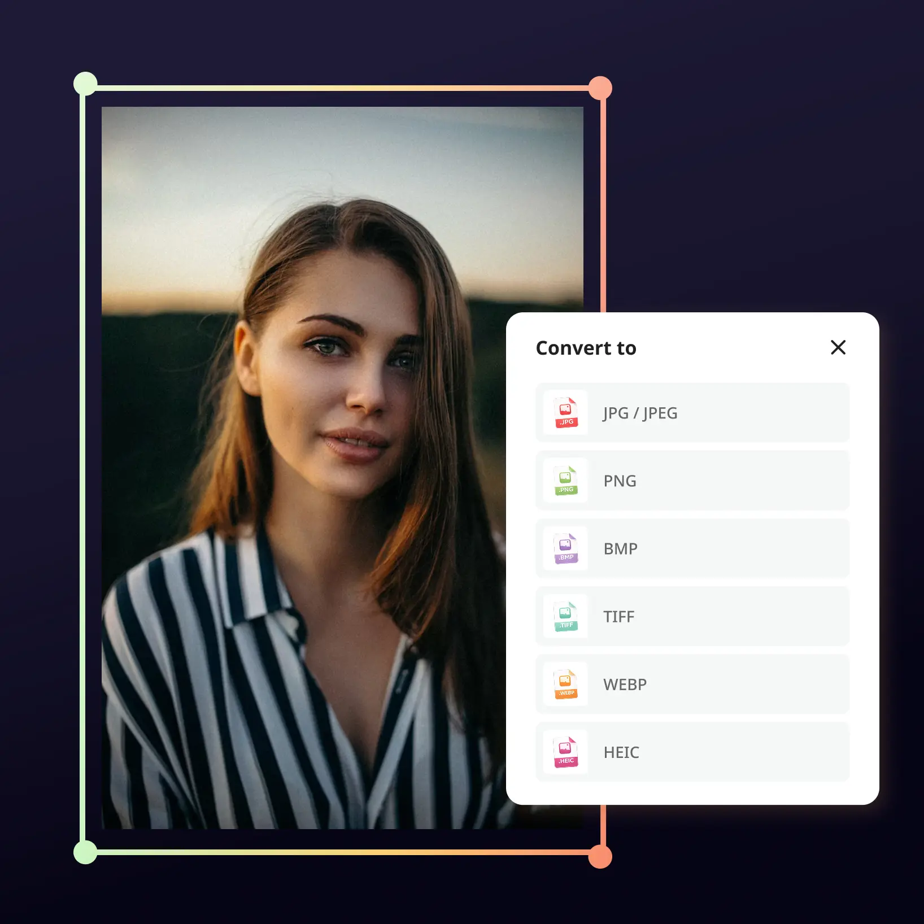924x924 pixels.
Task: Select the TIFF text option
Action: [618, 616]
